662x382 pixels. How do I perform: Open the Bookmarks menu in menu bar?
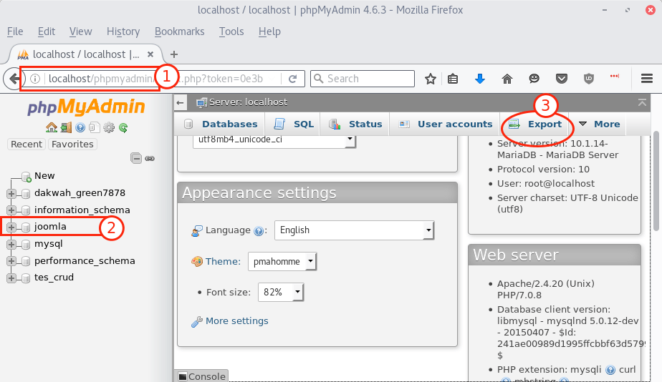tap(179, 31)
